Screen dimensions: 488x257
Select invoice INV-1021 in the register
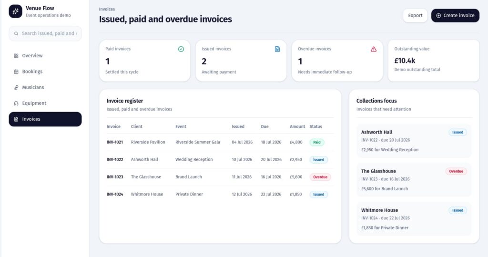pos(115,142)
